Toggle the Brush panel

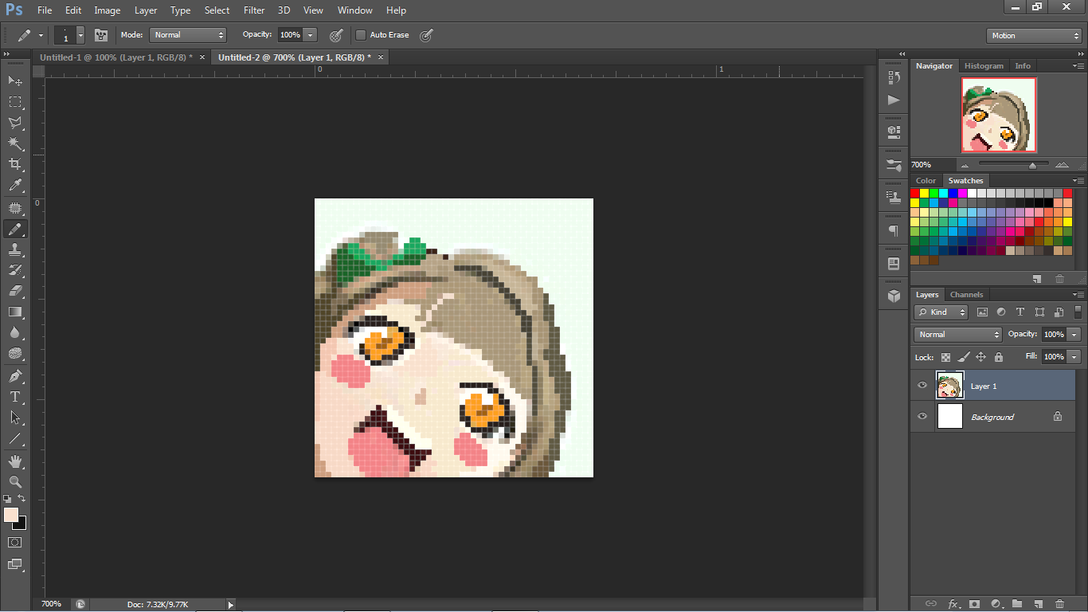(101, 35)
